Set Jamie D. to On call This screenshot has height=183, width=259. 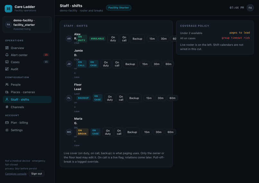(x=117, y=64)
